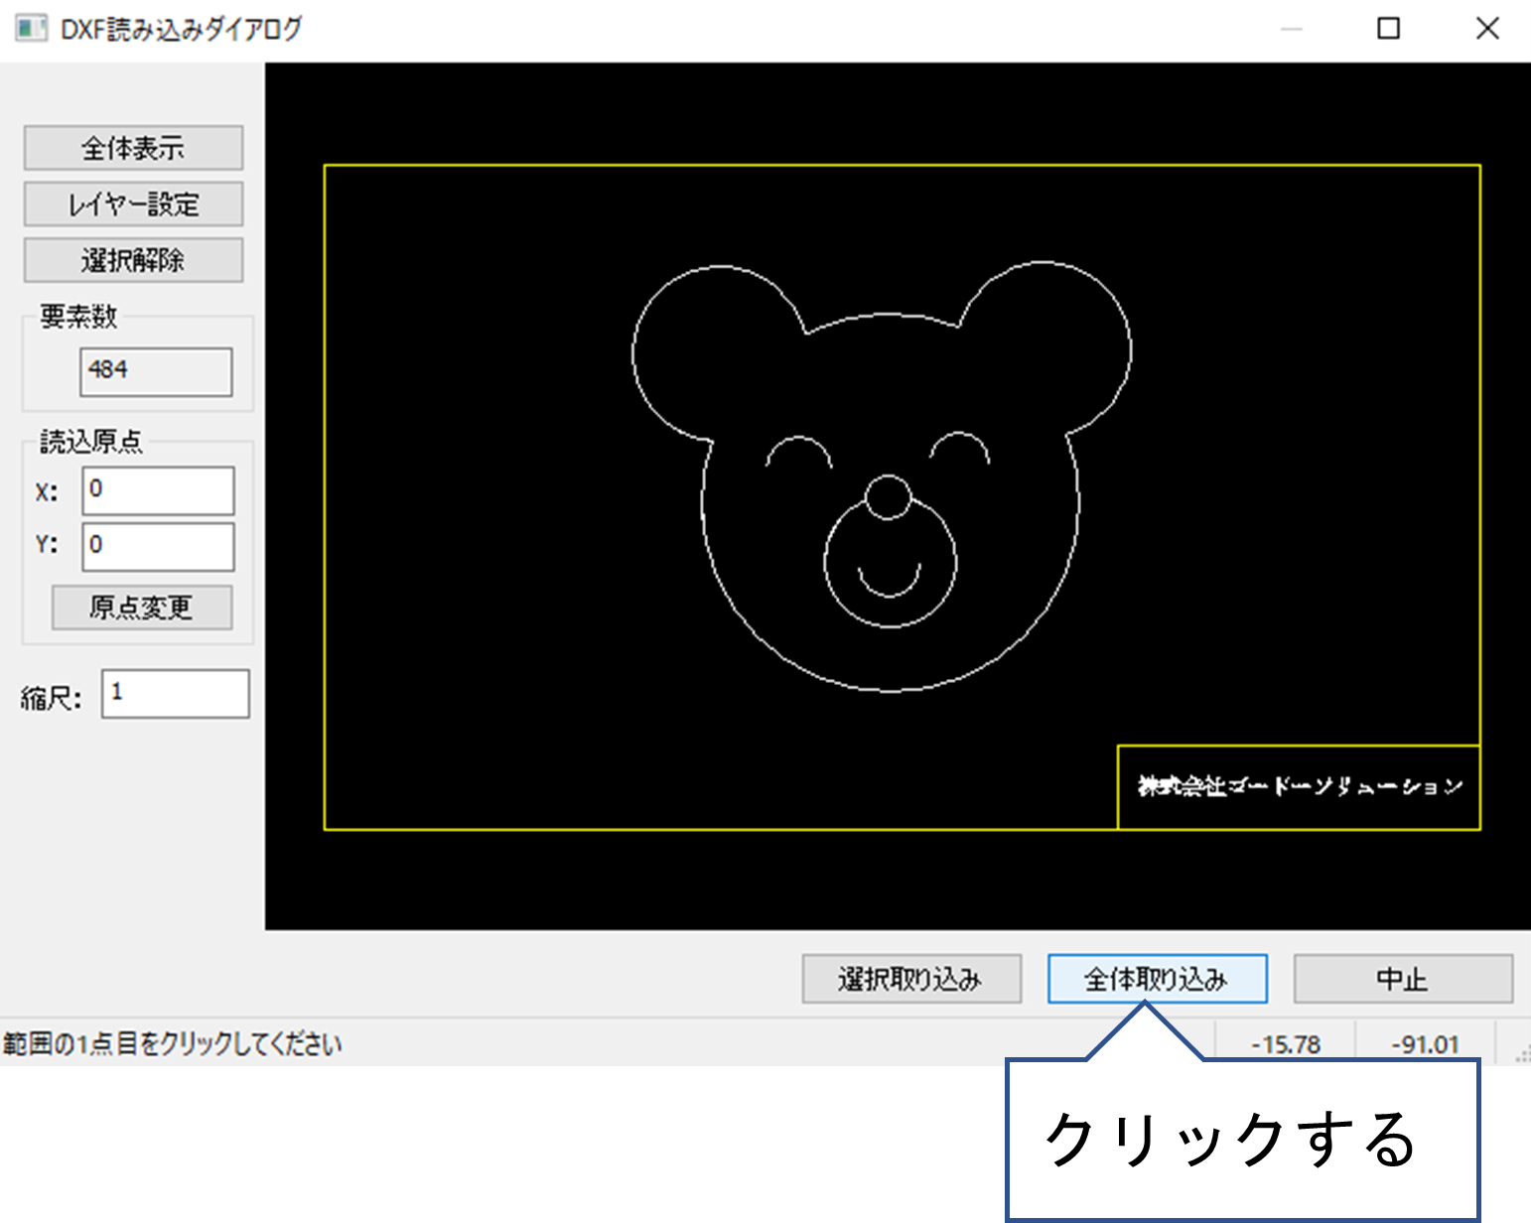The image size is (1531, 1223).
Task: Click status text 範囲の1点目をクリックしてください
Action: [172, 1044]
